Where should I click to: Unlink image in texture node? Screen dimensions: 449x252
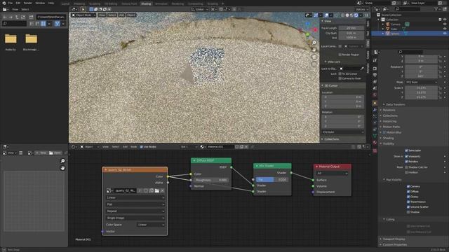tap(162, 190)
